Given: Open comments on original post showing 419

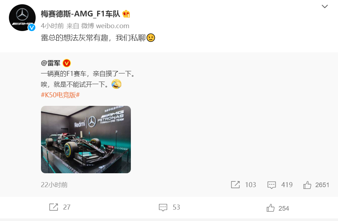Looking at the screenshot, I should pyautogui.click(x=280, y=185).
